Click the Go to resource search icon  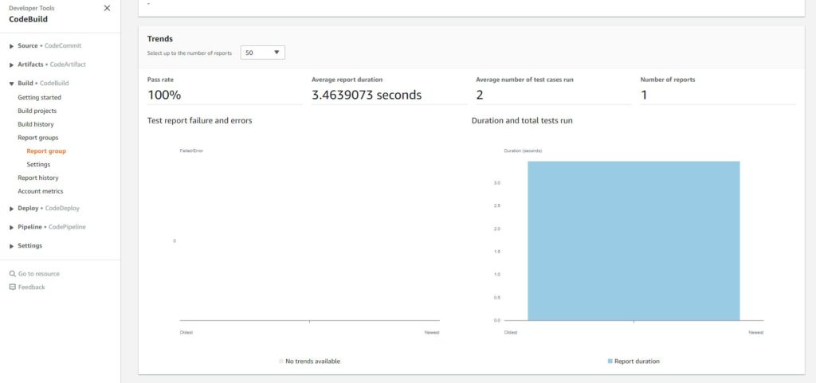tap(13, 274)
